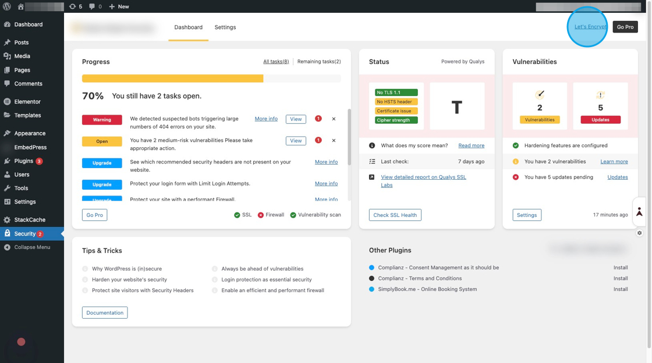Switch to the Settings tab
The height and width of the screenshot is (363, 652).
[225, 27]
